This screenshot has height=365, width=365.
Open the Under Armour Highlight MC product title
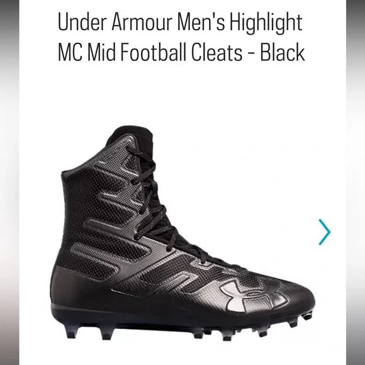[181, 37]
